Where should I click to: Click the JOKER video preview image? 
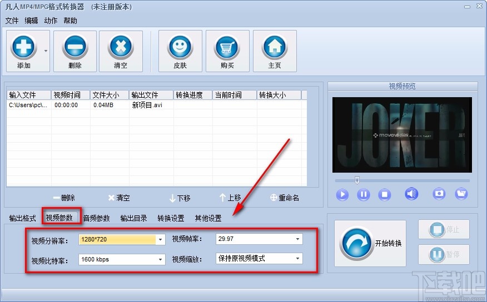tap(402, 135)
